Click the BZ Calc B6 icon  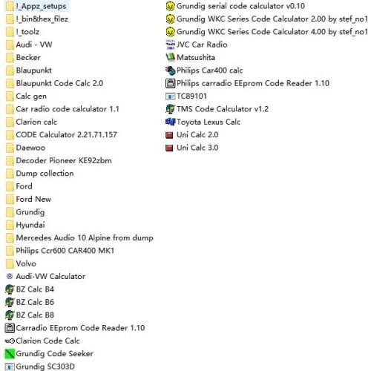point(10,302)
